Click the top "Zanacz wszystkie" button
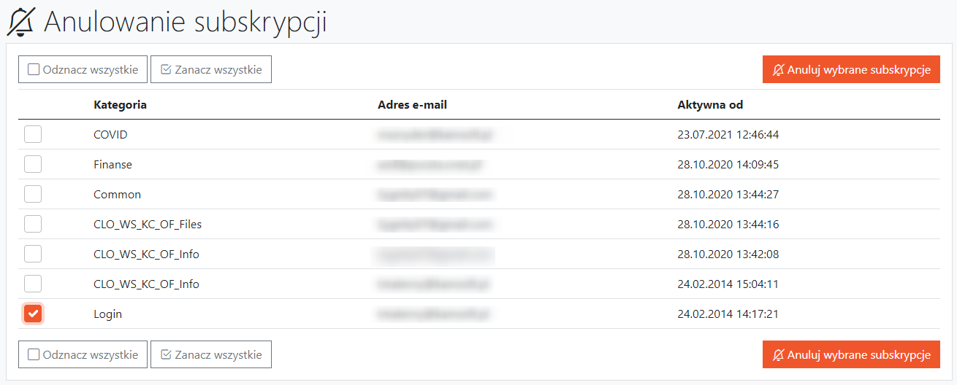Image resolution: width=957 pixels, height=385 pixels. pos(211,70)
